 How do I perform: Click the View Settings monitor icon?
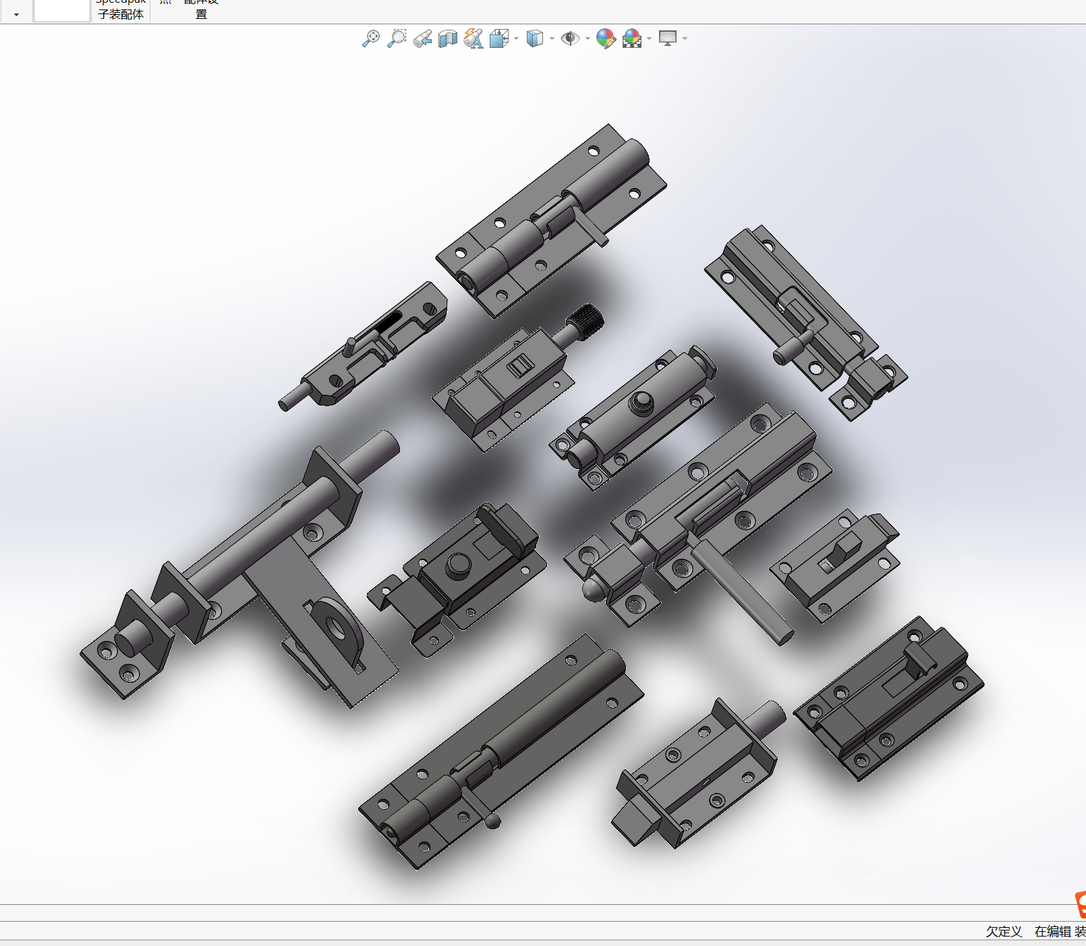[668, 38]
